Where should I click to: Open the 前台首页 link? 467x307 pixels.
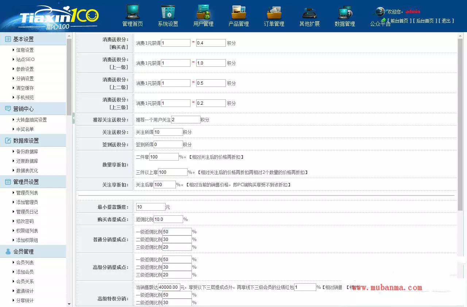coord(399,21)
